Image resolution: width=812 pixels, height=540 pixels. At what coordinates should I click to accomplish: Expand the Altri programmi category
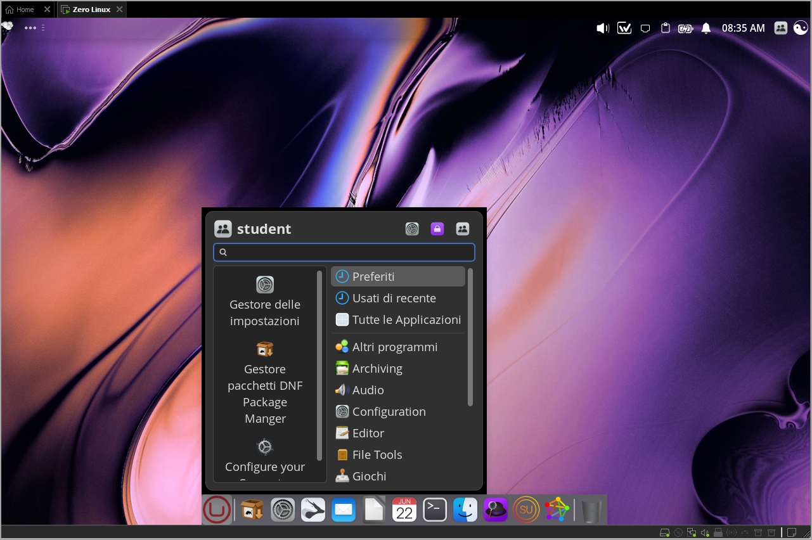pyautogui.click(x=394, y=347)
